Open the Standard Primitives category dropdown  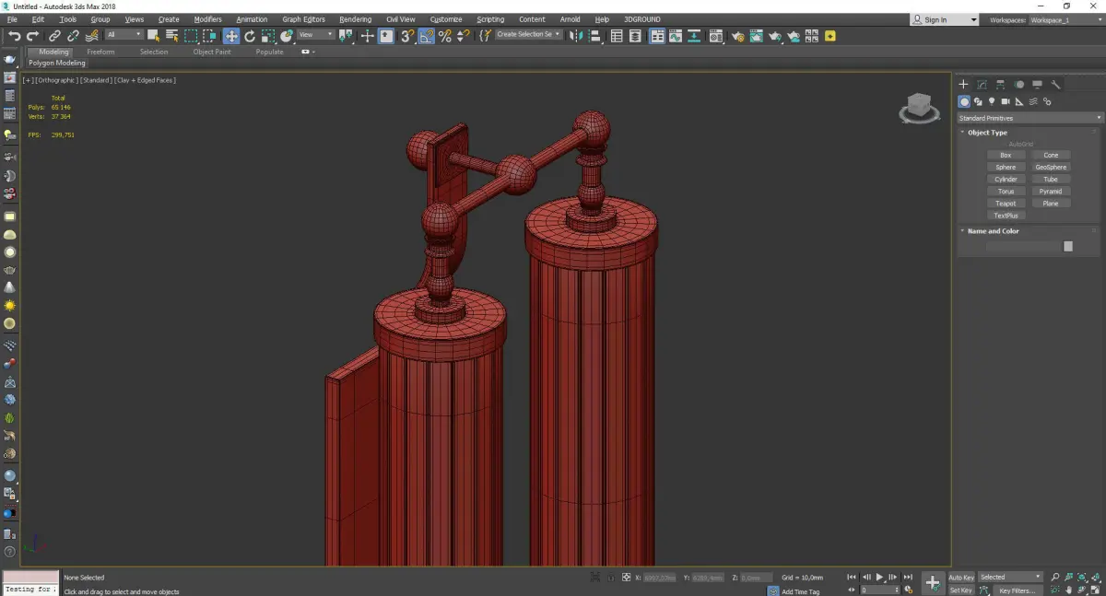click(1030, 118)
